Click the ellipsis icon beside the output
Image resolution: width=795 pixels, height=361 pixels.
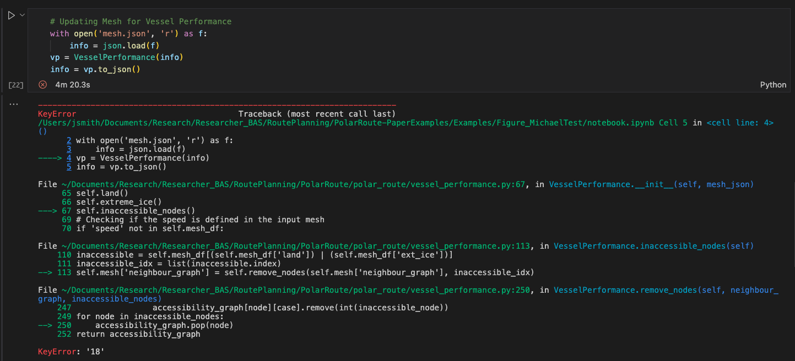pyautogui.click(x=13, y=103)
